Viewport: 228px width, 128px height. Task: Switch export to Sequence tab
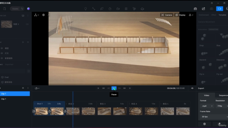click(x=223, y=95)
